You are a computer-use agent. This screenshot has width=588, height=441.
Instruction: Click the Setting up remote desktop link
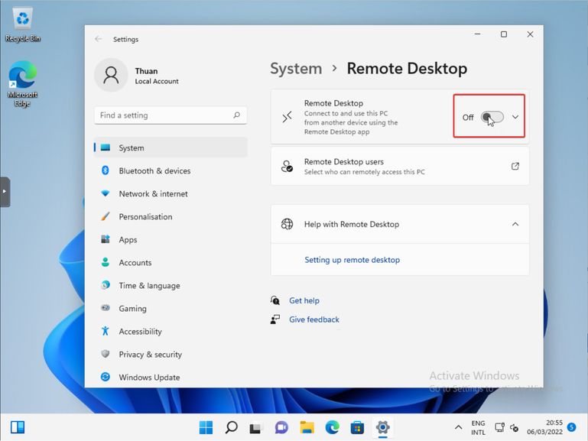pos(352,260)
